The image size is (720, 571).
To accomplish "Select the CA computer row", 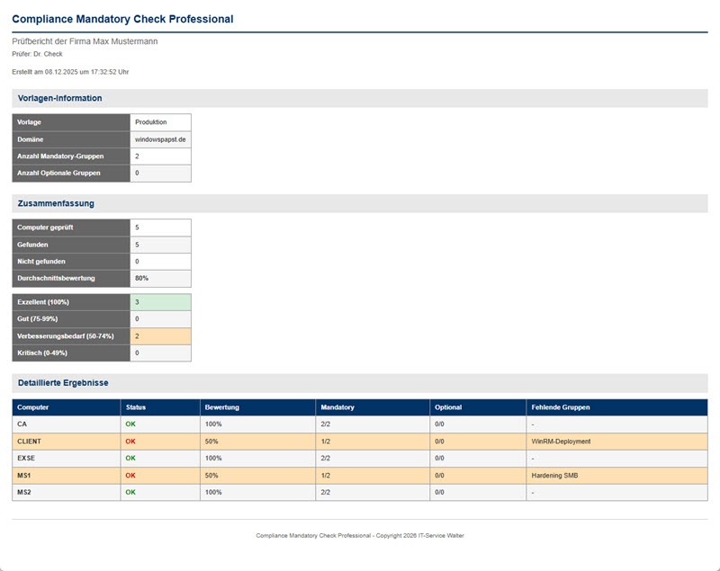I will point(22,423).
